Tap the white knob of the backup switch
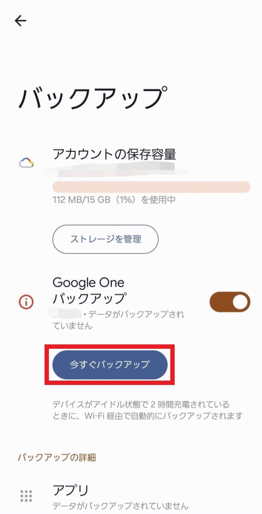 pos(240,303)
